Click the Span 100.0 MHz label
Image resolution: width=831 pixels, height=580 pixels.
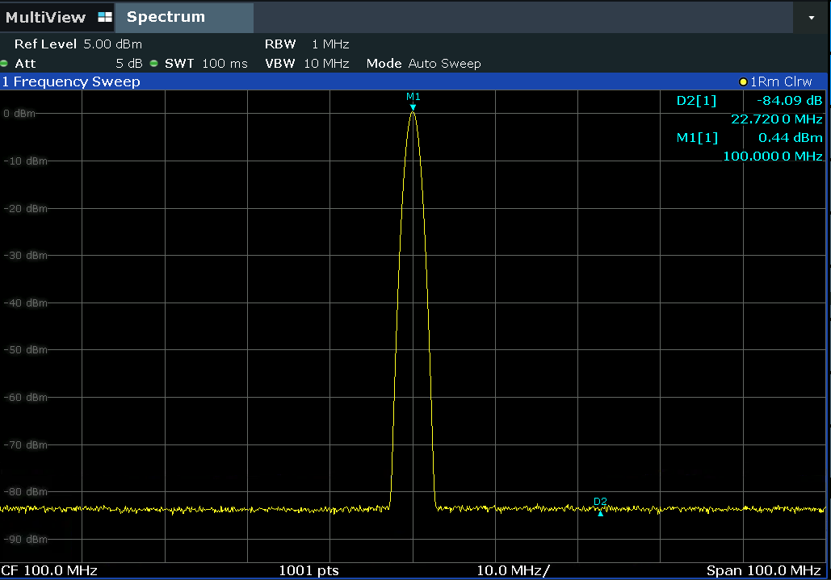pyautogui.click(x=764, y=570)
